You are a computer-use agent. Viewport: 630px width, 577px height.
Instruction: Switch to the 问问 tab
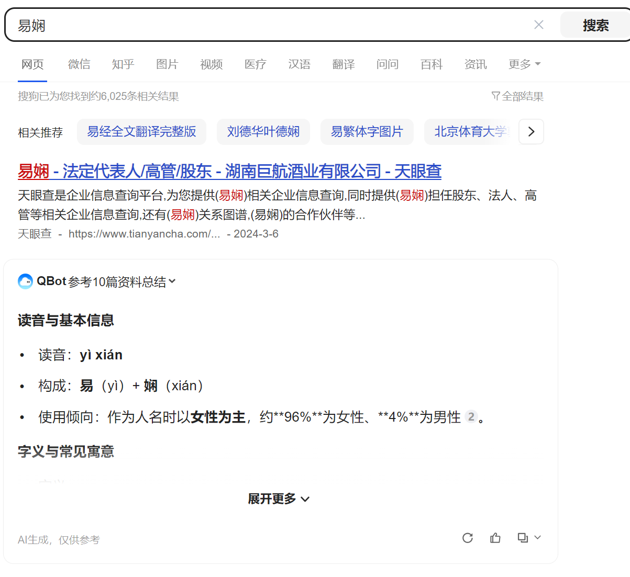pyautogui.click(x=388, y=64)
